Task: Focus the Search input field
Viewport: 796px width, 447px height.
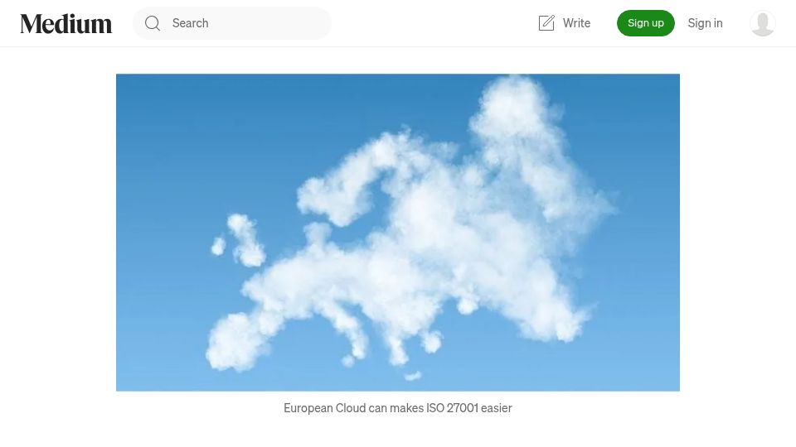Action: 232,23
